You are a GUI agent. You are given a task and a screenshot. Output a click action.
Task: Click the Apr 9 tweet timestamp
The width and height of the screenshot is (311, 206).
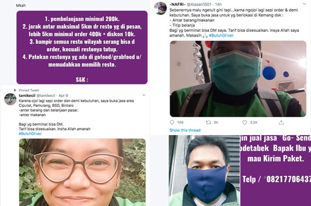pos(63,96)
